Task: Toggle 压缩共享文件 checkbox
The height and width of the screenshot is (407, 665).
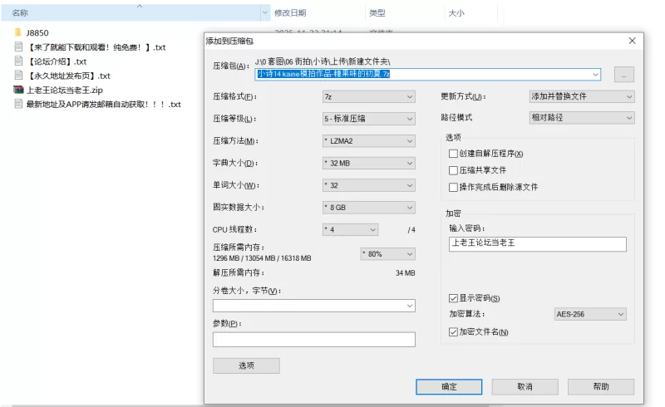Action: [453, 170]
